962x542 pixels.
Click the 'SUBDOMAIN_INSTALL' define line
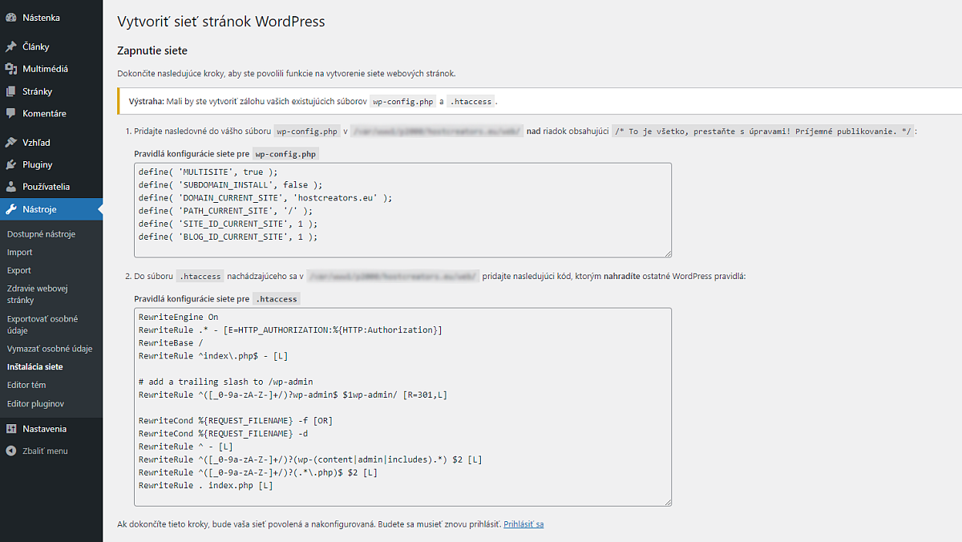[x=230, y=184]
